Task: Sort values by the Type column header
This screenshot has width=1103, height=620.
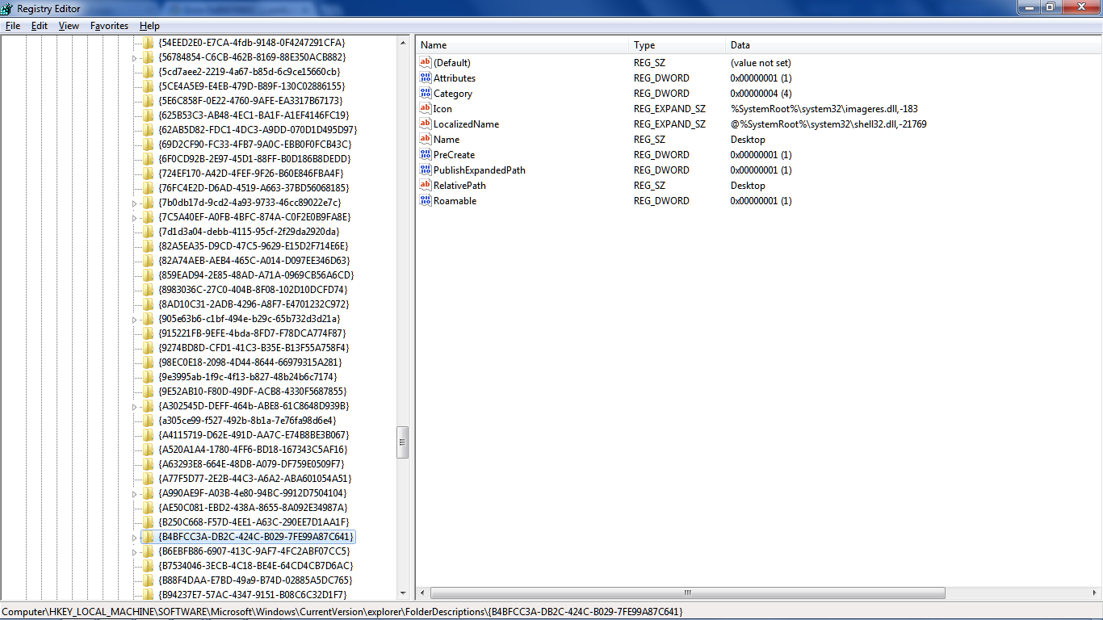Action: tap(677, 45)
